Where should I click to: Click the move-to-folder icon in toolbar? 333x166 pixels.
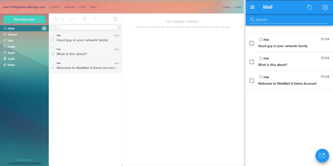[x=71, y=19]
